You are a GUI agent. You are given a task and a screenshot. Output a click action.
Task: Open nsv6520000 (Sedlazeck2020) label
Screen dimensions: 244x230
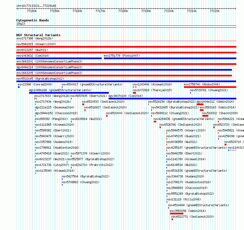coord(127,113)
